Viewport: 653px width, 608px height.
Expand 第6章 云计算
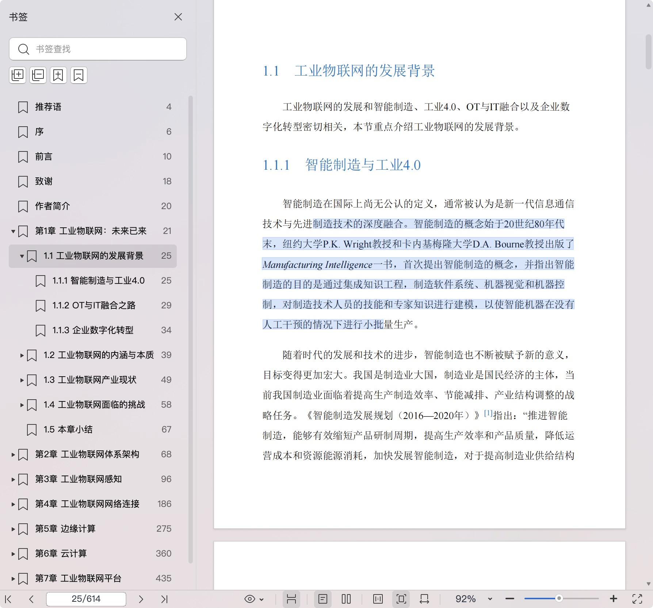tap(13, 554)
